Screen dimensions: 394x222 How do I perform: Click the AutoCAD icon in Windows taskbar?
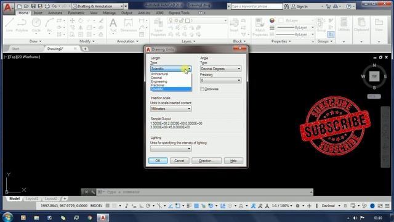coord(103,218)
